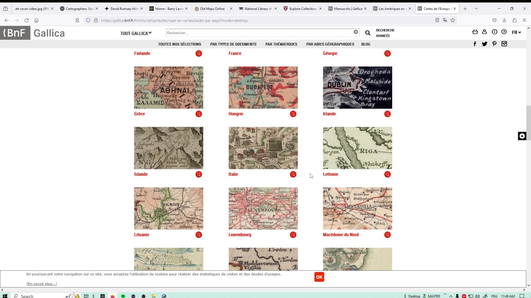Open PAR TYPES DE DOCUMENTS menu
531x298 pixels.
tap(233, 44)
